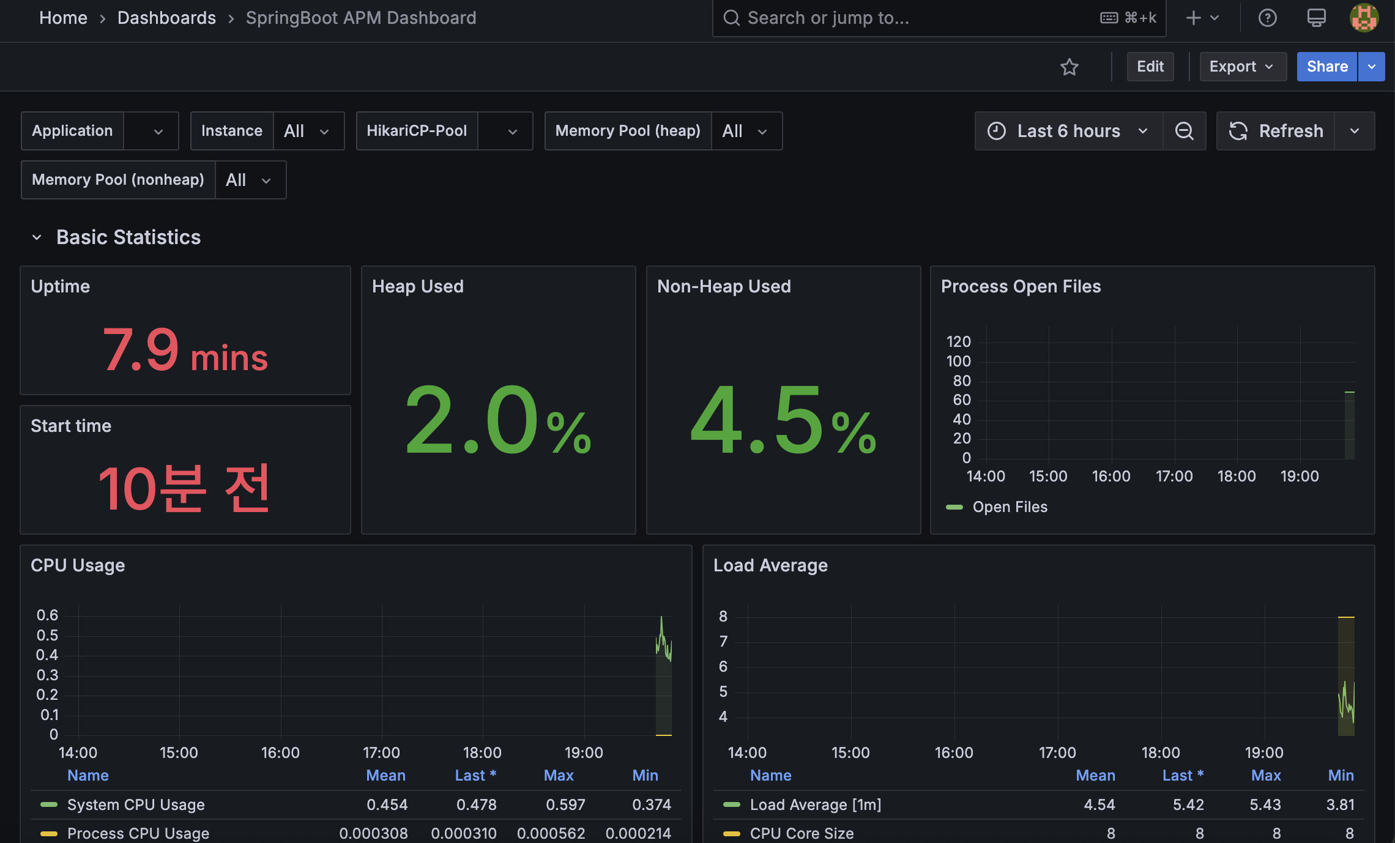Viewport: 1395px width, 843px height.
Task: Click the Heap Used panel title
Action: 418,286
